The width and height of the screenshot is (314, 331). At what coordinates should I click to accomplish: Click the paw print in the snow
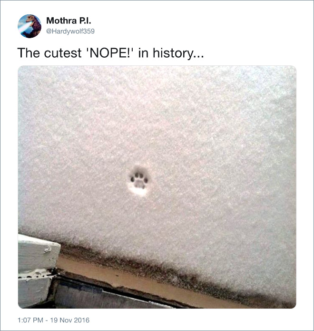pyautogui.click(x=138, y=180)
